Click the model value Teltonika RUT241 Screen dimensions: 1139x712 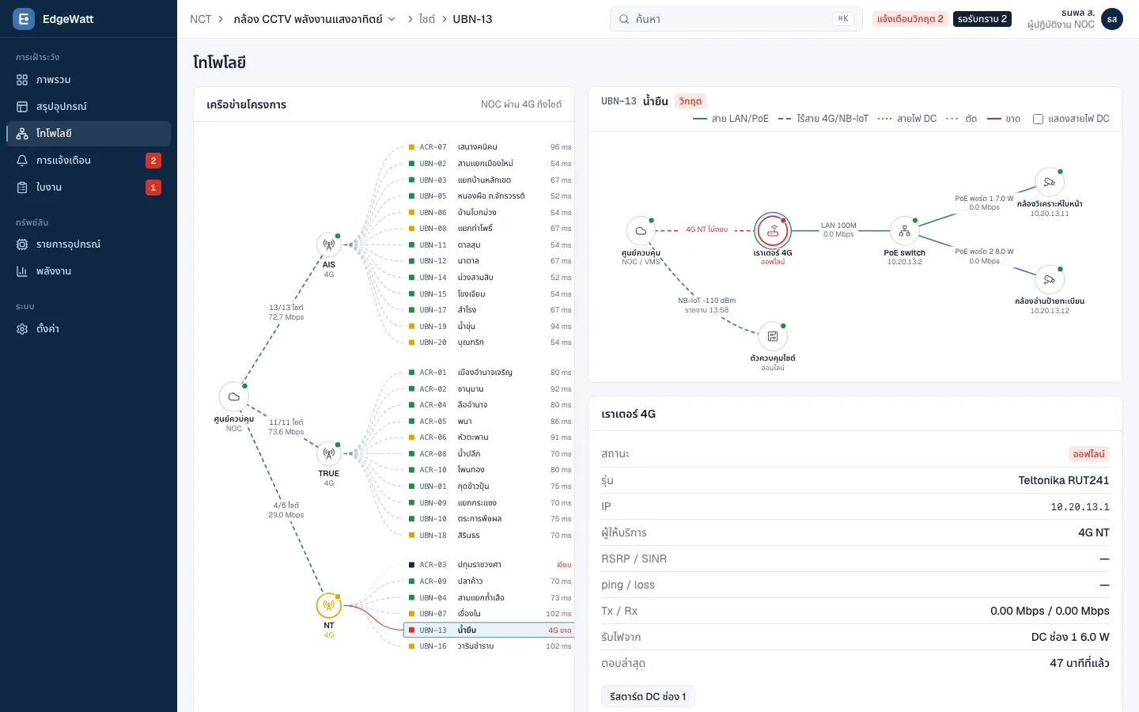1064,480
